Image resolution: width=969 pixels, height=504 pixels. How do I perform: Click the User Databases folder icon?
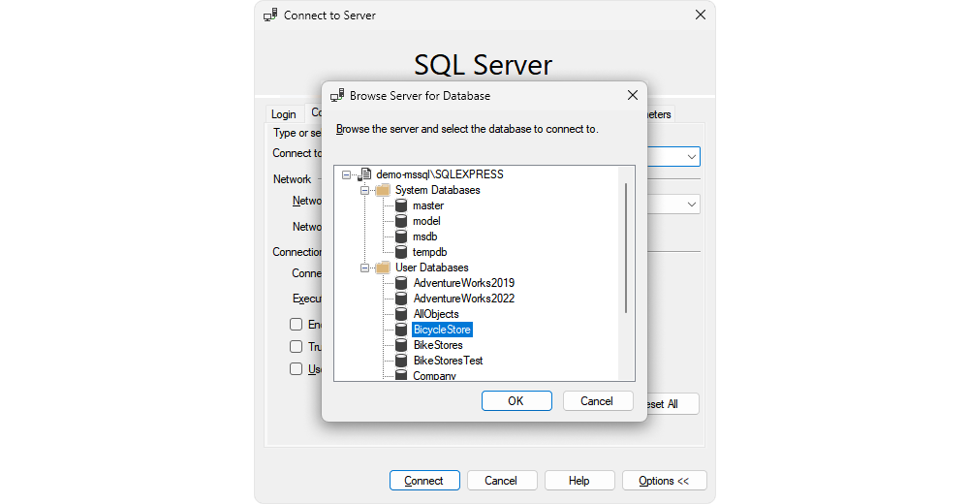(x=383, y=268)
